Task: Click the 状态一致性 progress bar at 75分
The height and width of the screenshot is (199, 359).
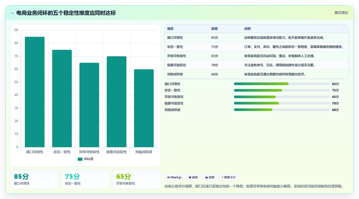Action: pyautogui.click(x=282, y=90)
